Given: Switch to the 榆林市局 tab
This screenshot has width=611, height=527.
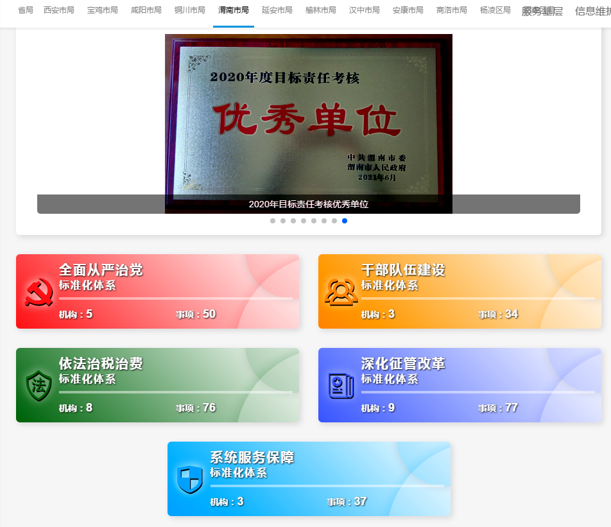Looking at the screenshot, I should tap(321, 10).
